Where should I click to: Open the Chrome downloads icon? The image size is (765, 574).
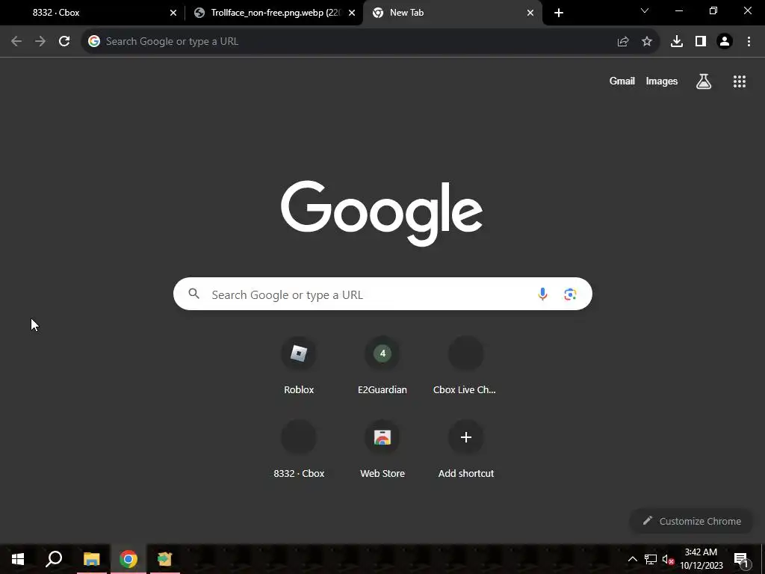tap(677, 42)
